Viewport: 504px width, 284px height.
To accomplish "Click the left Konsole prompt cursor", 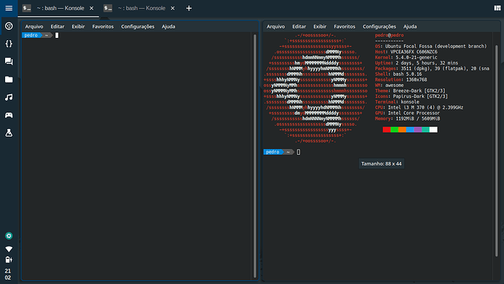I will 57,35.
